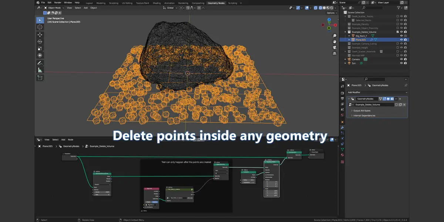Enable GeoN_Scatter_Rocks collection checkbox
Screen dimensions: 444x222
coord(398,16)
